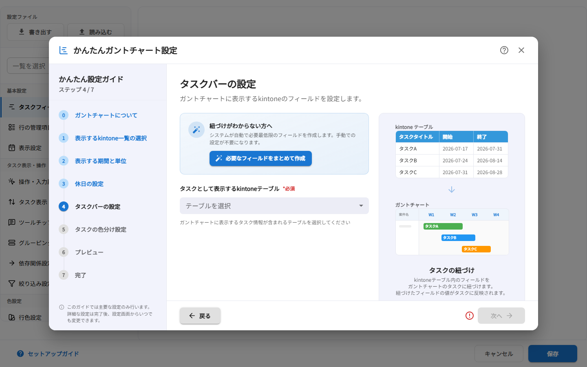Viewport: 587px width, 367px height.
Task: Click the active step 4 circle
Action: point(64,207)
